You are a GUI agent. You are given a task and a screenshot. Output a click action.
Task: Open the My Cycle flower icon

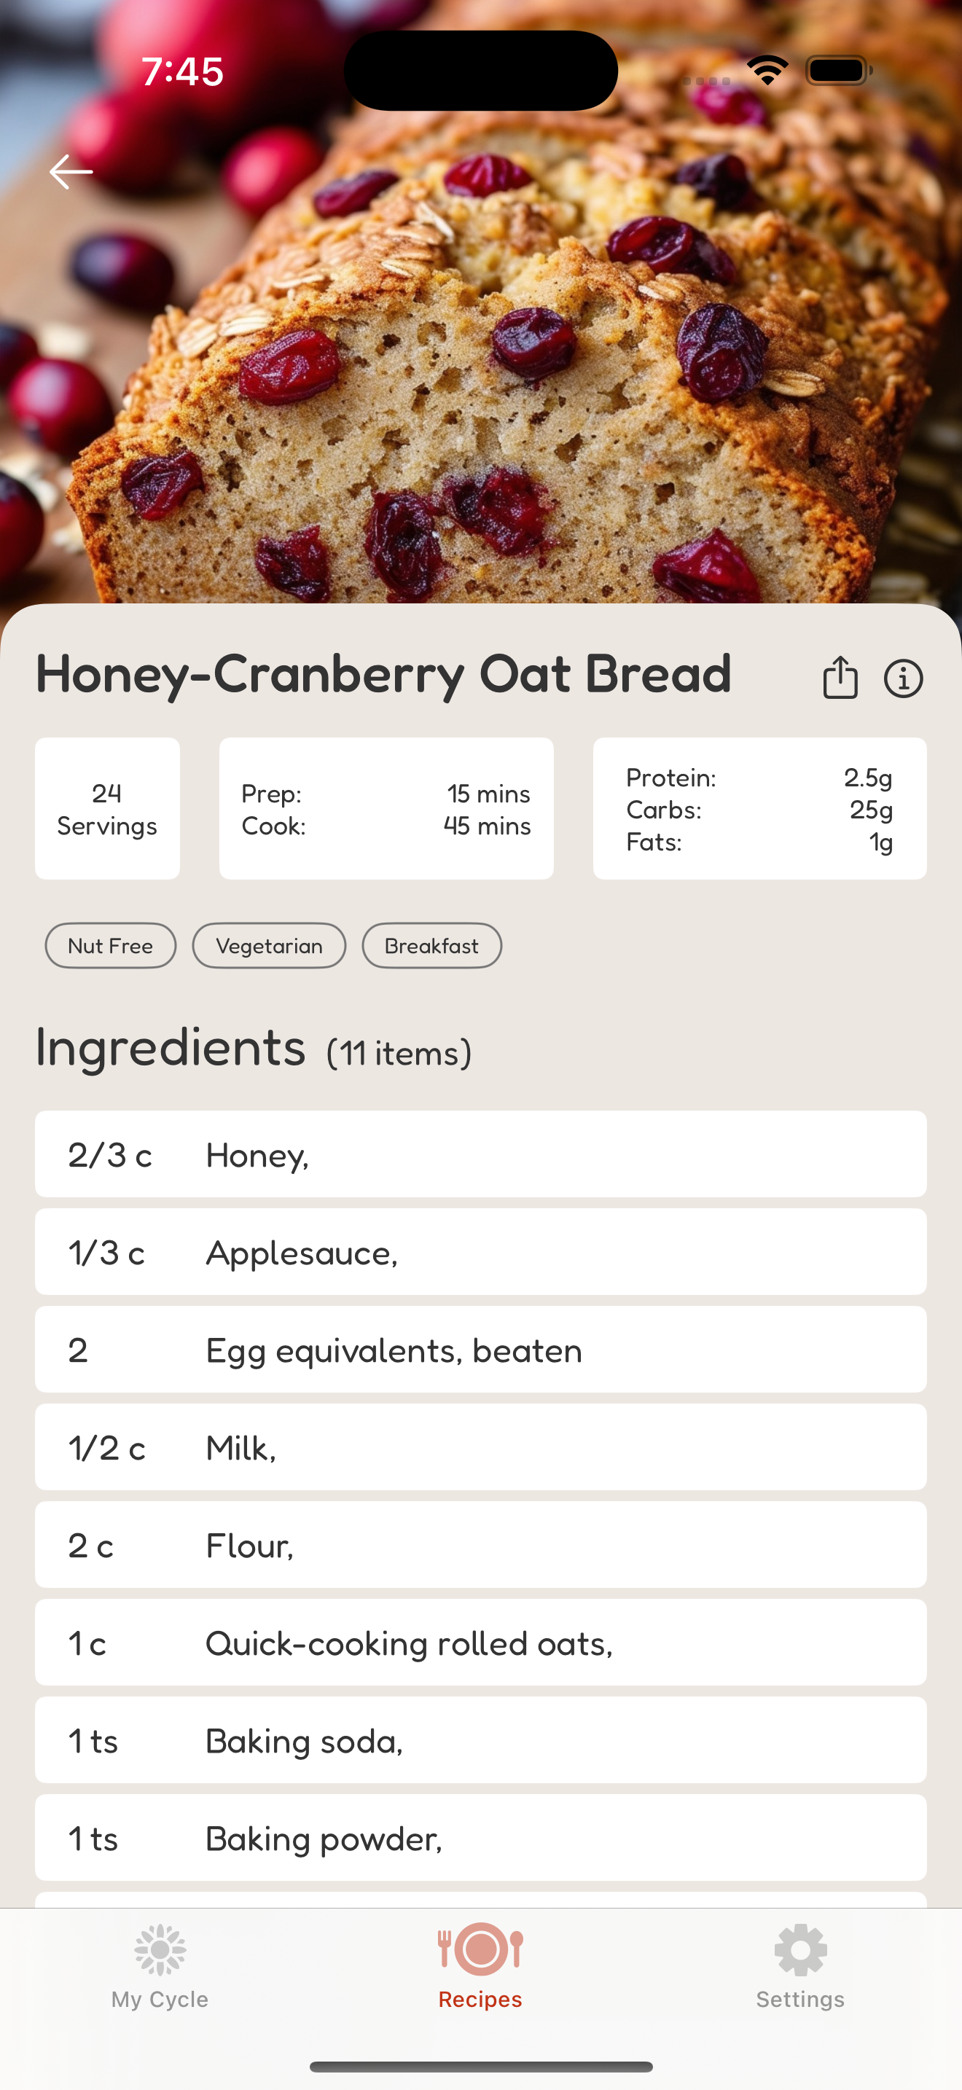tap(160, 1949)
